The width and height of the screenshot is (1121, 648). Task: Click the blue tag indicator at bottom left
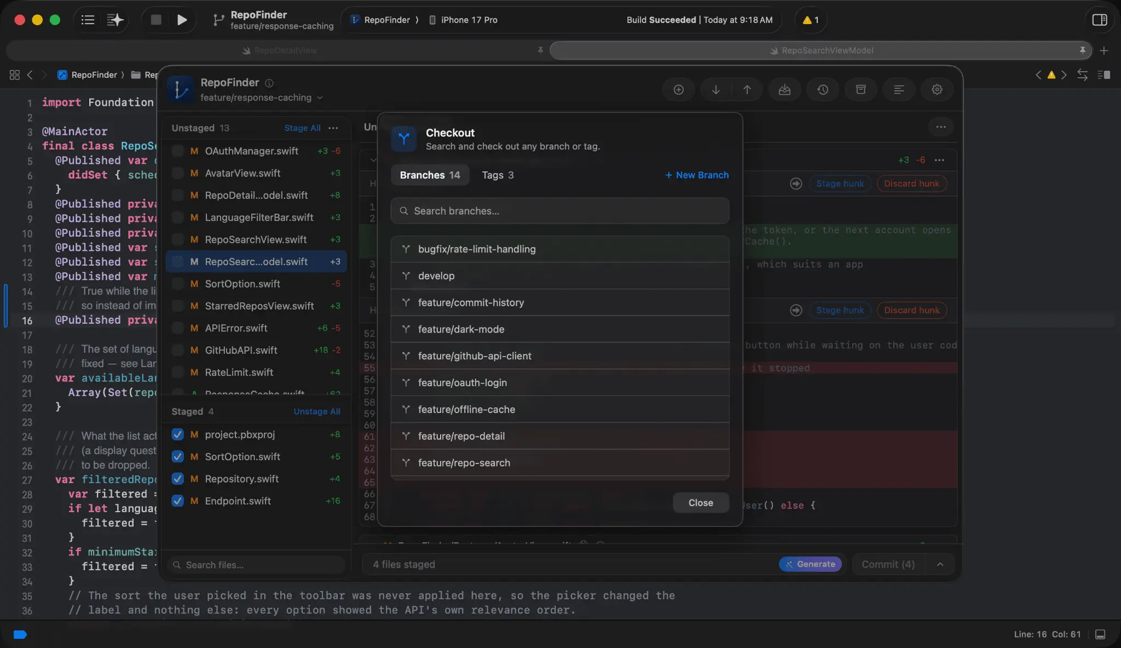pyautogui.click(x=20, y=634)
